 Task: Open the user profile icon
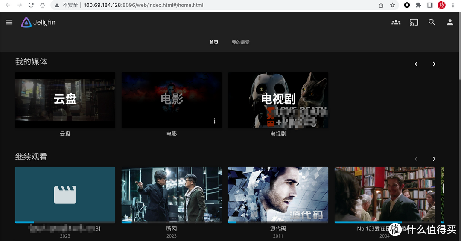450,22
